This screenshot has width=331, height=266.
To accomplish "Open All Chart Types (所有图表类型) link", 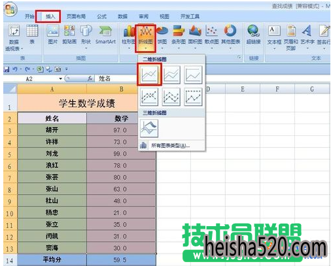I will [170, 146].
